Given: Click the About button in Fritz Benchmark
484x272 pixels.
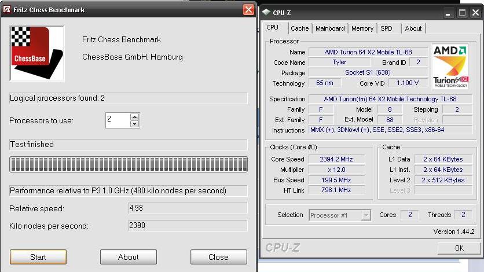Looking at the screenshot, I should [129, 257].
